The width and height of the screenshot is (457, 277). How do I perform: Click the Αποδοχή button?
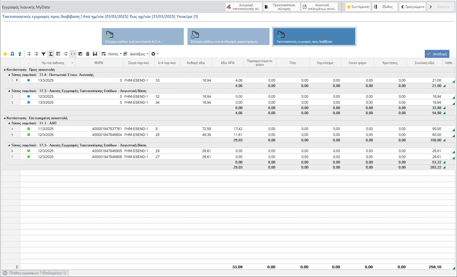437,54
